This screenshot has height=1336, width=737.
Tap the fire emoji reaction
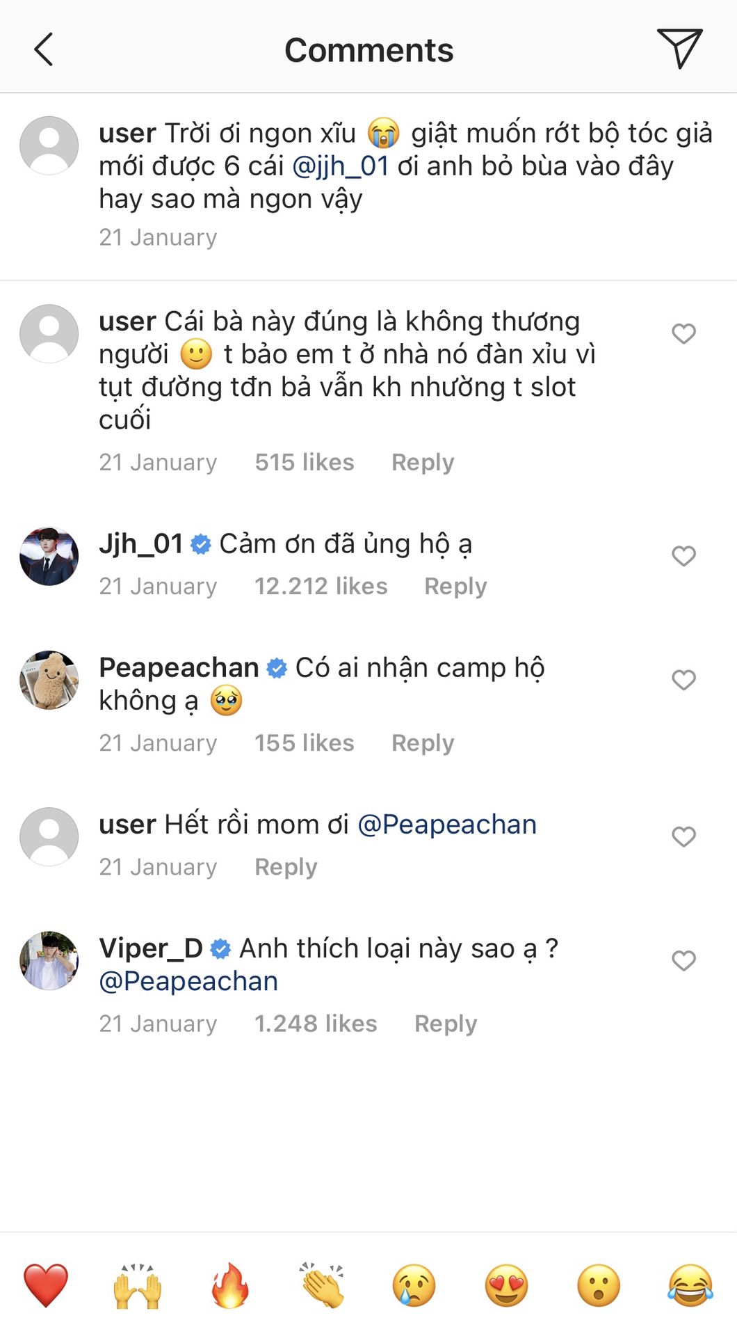click(x=230, y=1285)
